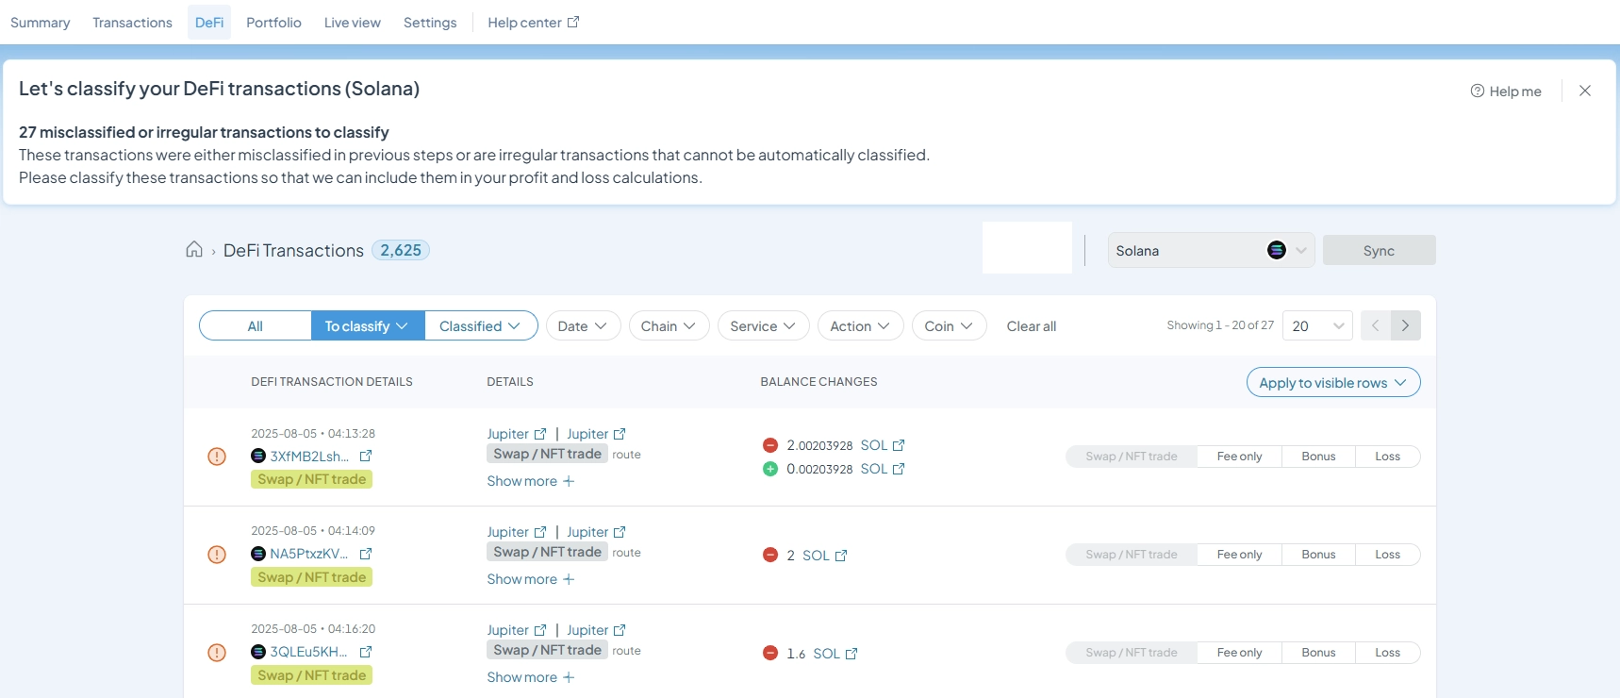Open transaction hash 3XfMB2Lsh... link
The height and width of the screenshot is (698, 1620).
coord(309,457)
